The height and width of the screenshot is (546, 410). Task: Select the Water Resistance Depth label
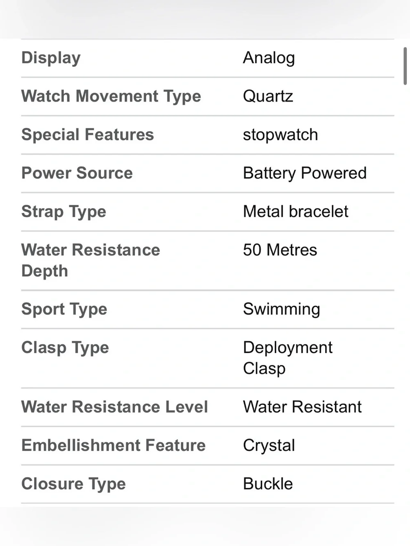[x=91, y=261]
